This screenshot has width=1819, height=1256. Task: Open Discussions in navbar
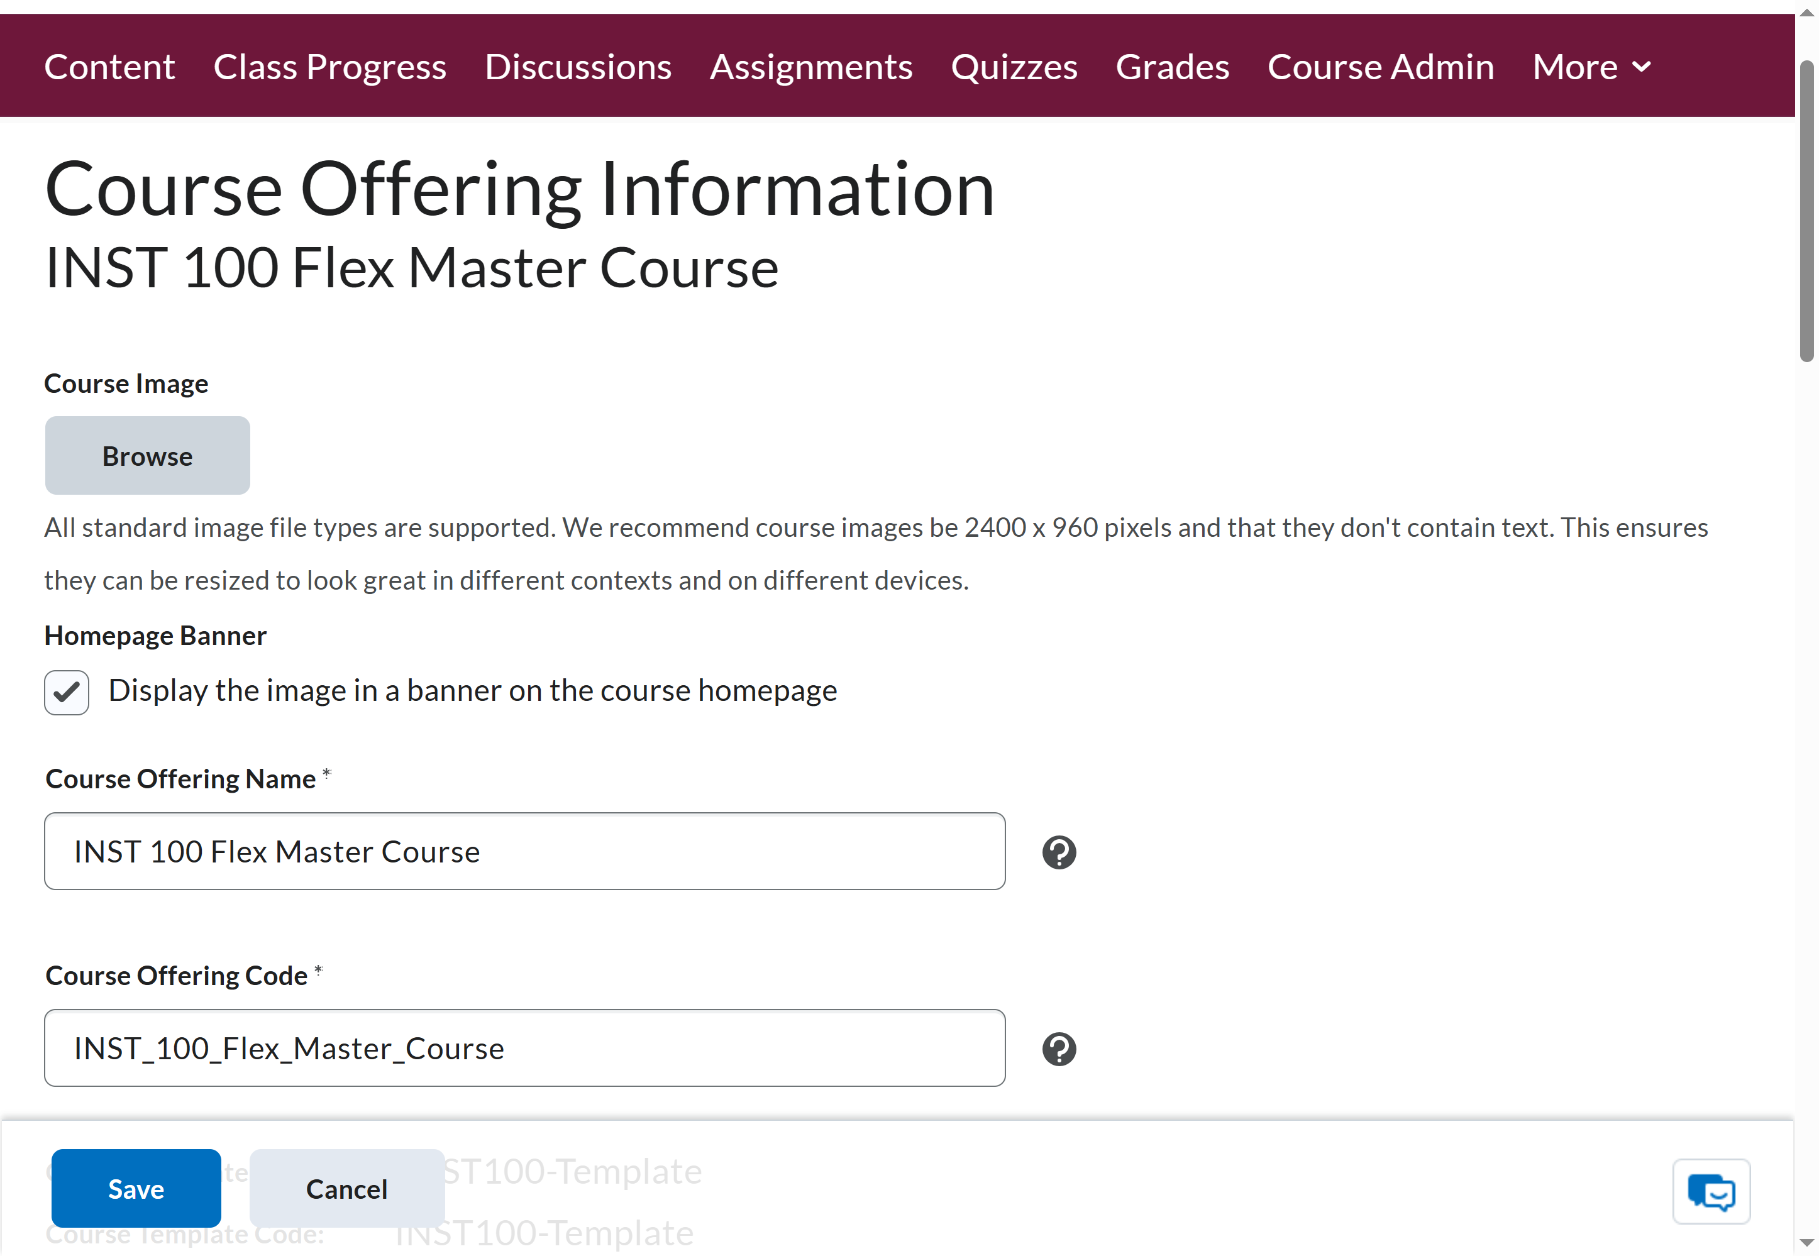tap(578, 67)
